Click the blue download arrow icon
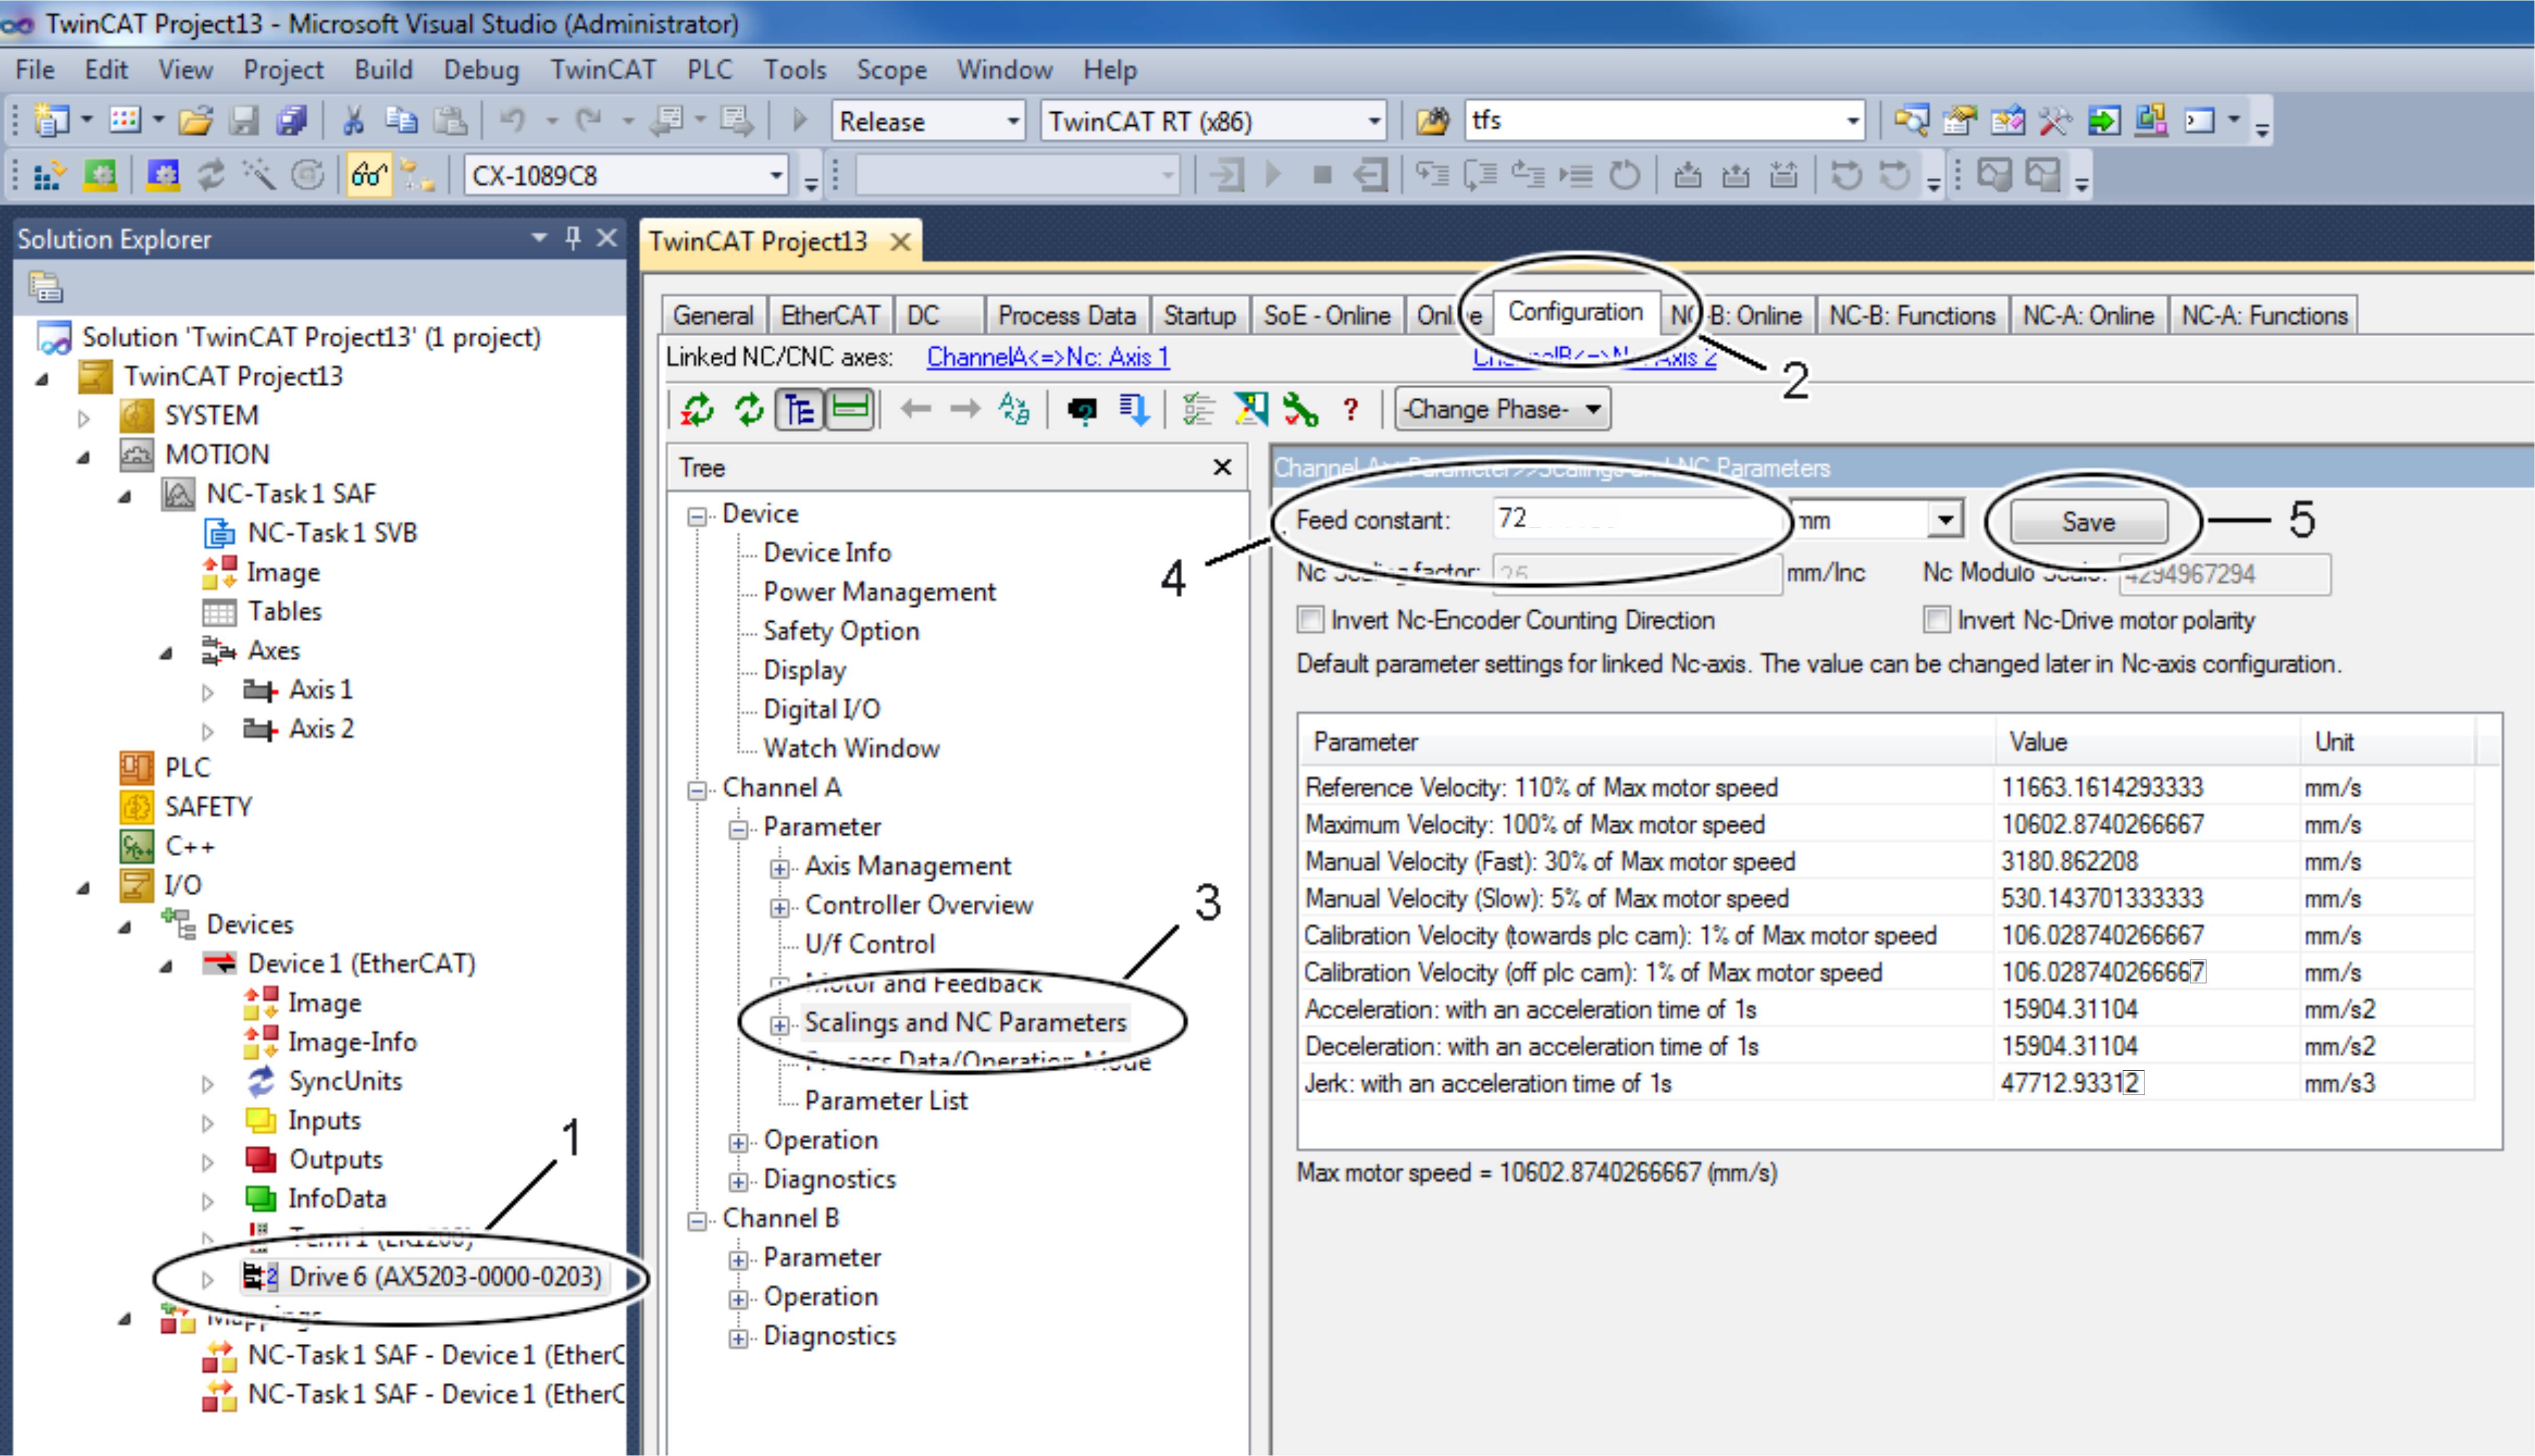2535x1456 pixels. click(1134, 410)
